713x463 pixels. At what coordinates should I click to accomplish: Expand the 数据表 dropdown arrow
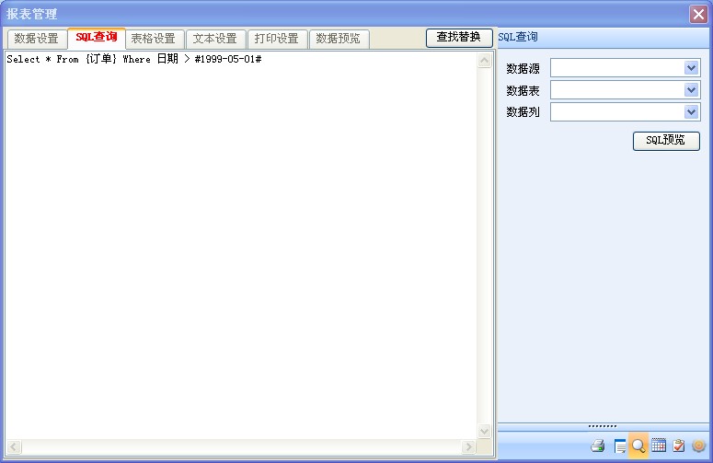coord(691,90)
